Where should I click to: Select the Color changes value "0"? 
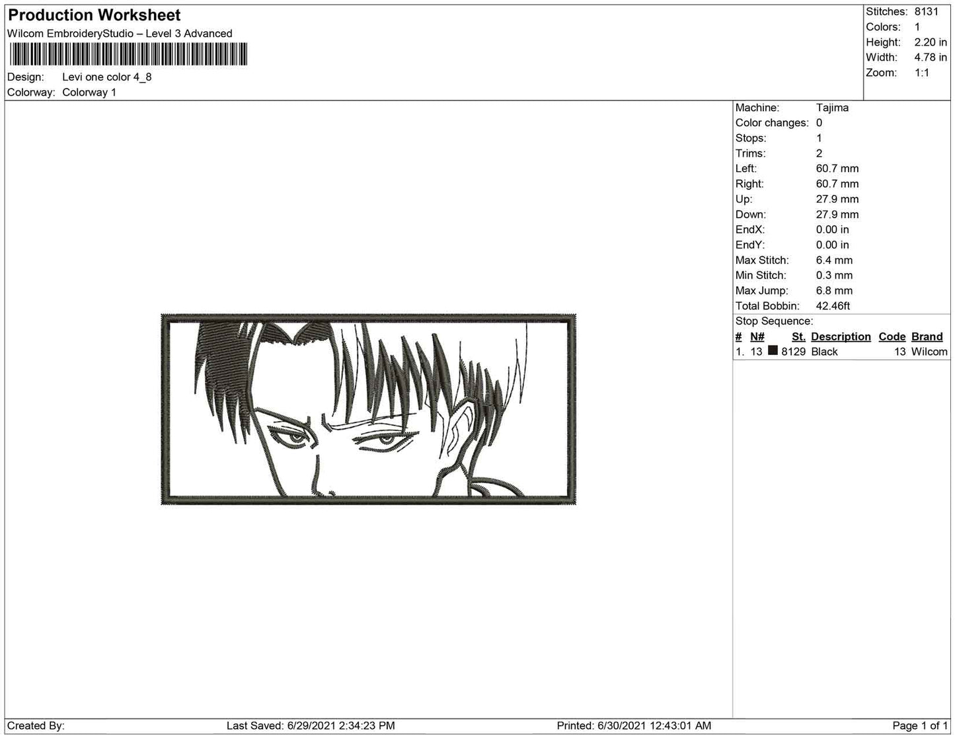pos(820,123)
